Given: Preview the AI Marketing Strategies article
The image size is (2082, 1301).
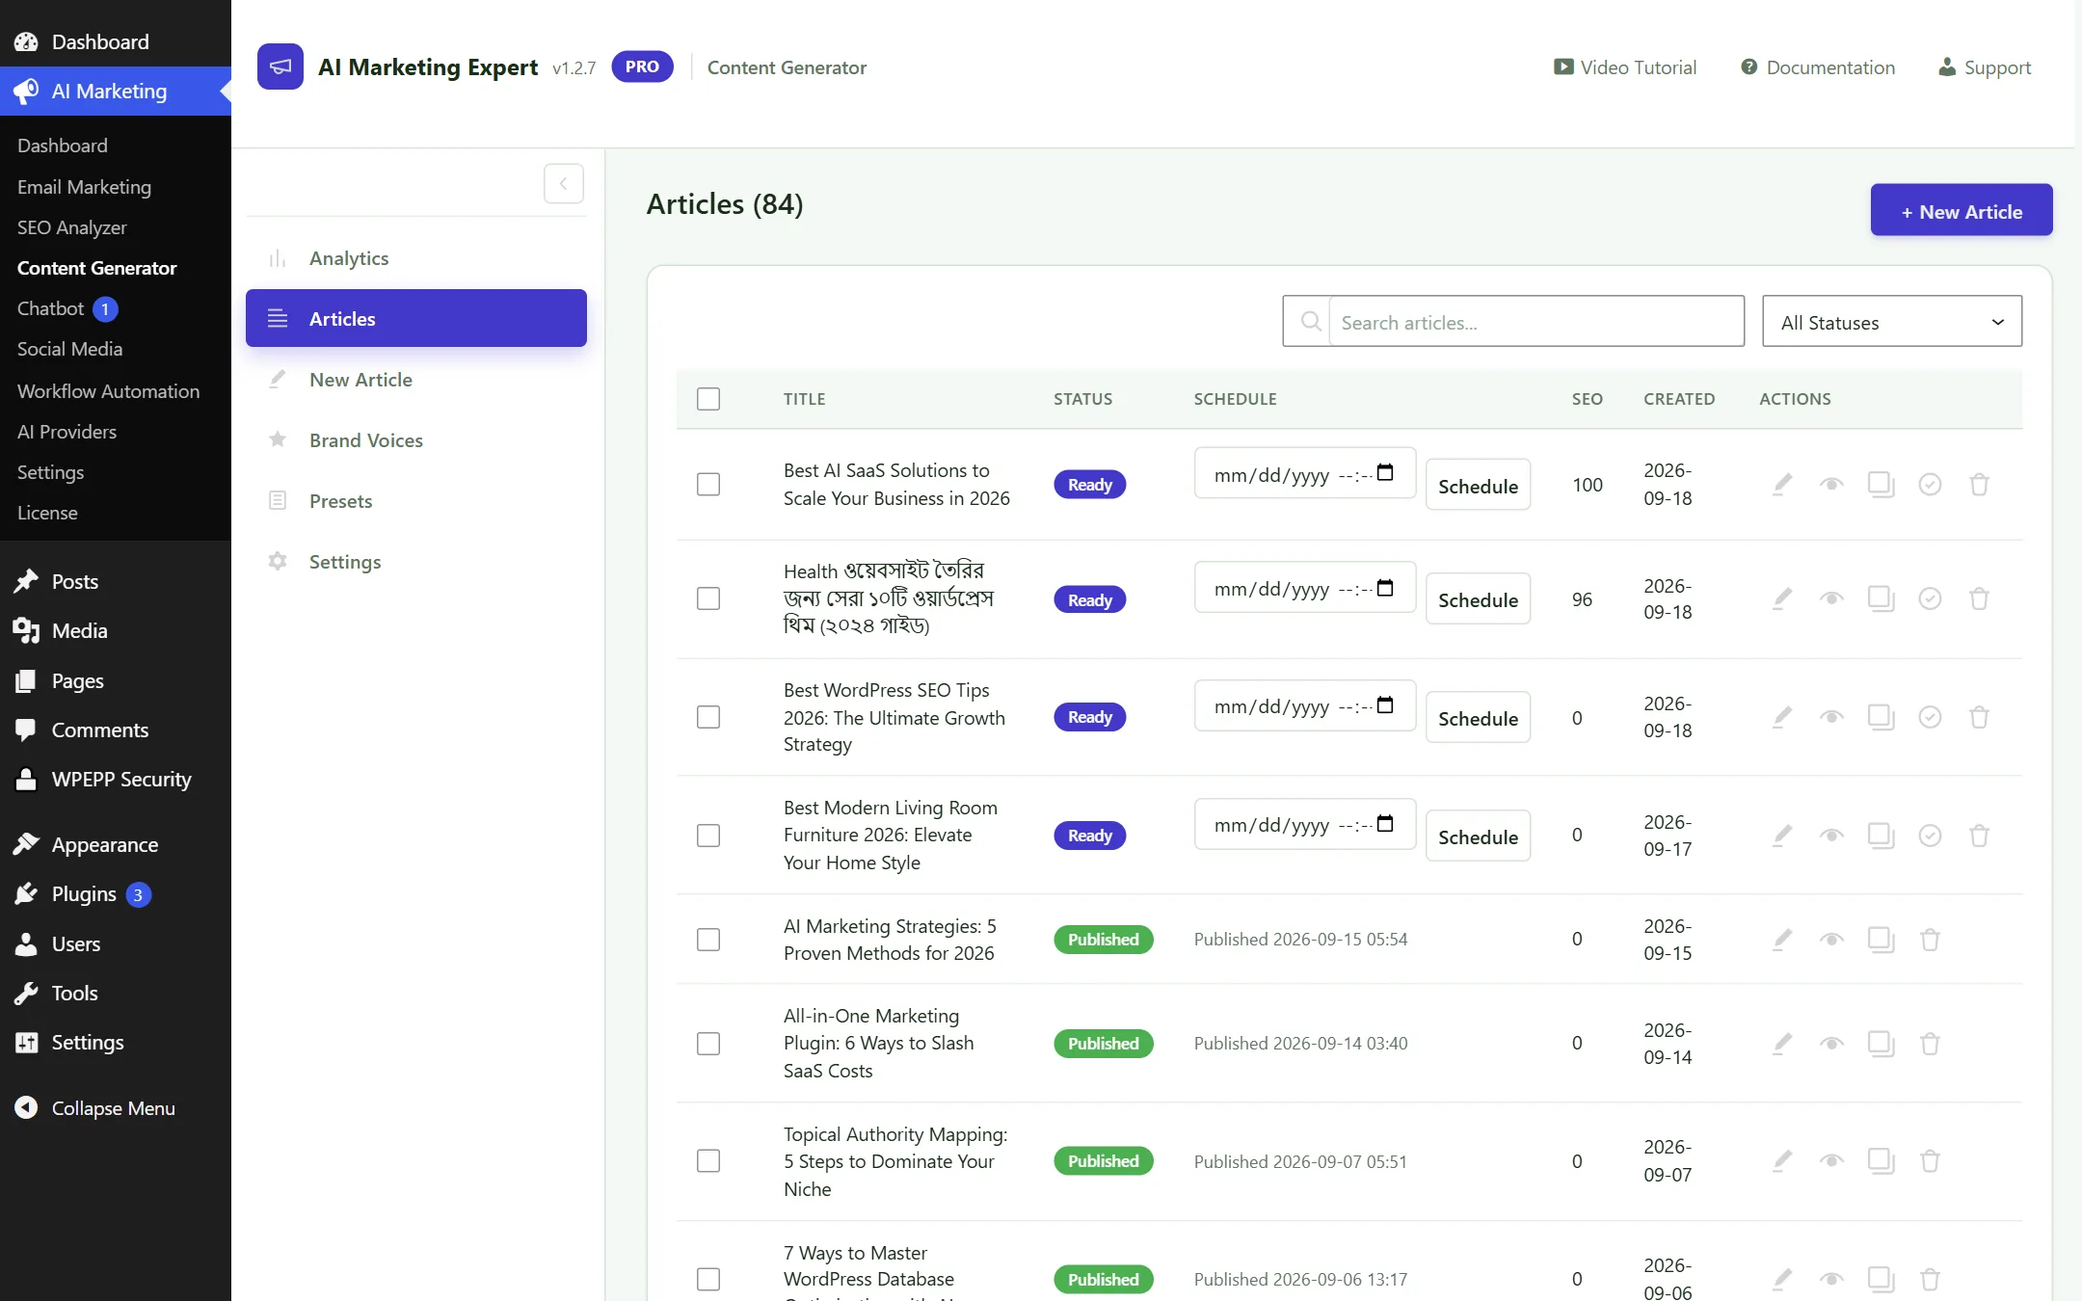Looking at the screenshot, I should [x=1831, y=940].
